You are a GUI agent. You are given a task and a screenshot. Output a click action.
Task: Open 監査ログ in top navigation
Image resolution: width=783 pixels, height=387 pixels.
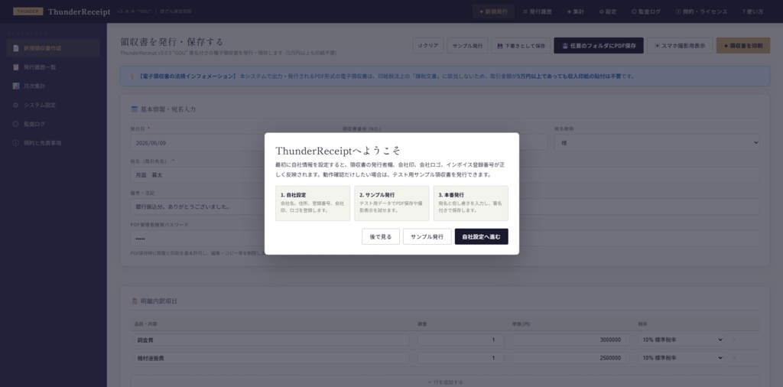point(645,11)
